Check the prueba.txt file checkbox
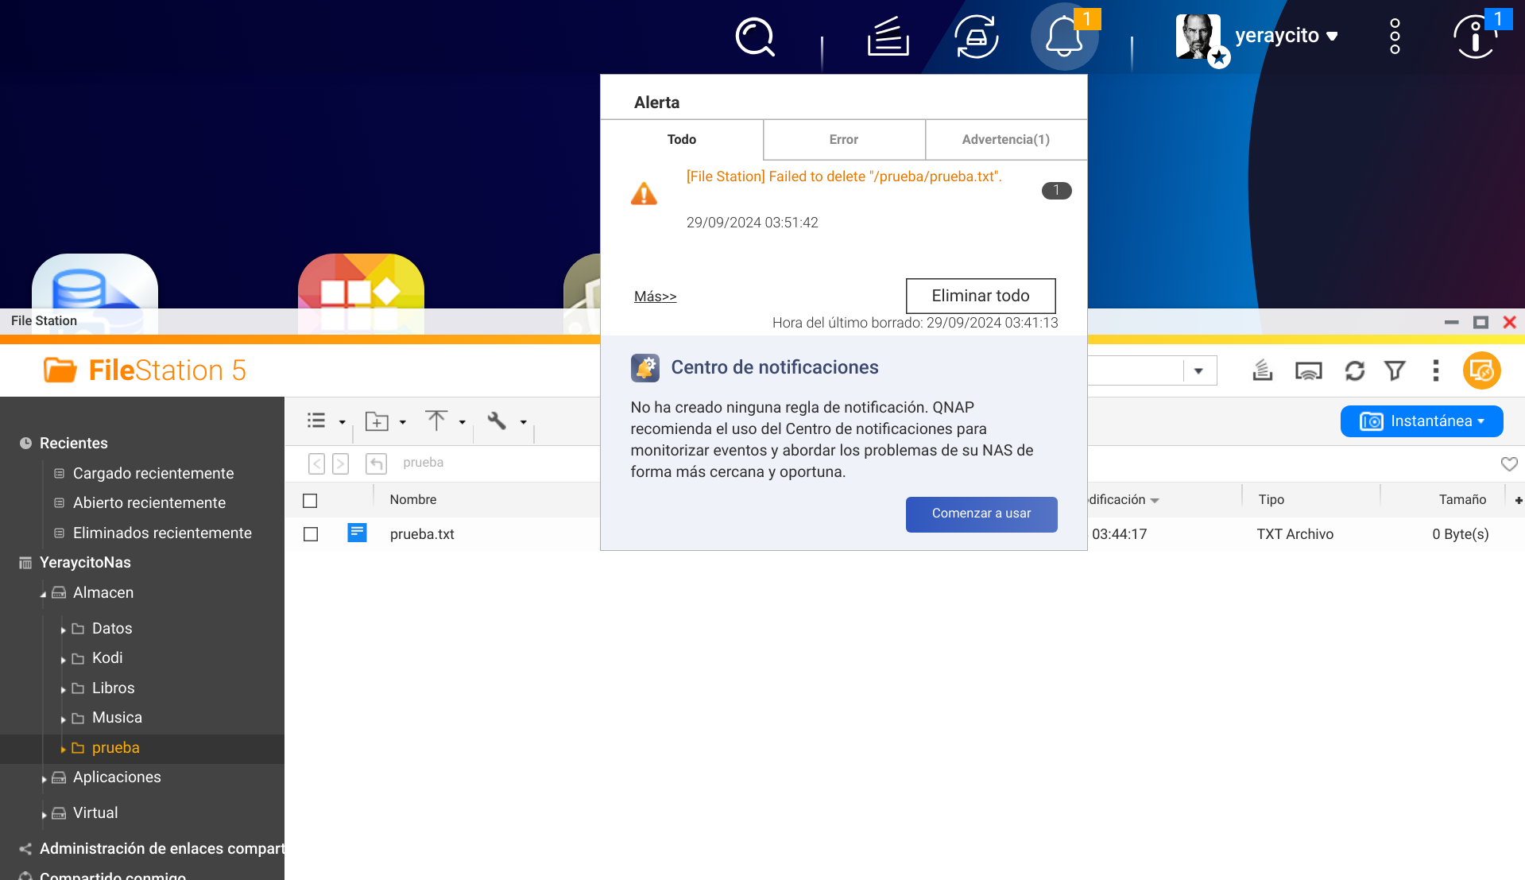 pyautogui.click(x=311, y=534)
